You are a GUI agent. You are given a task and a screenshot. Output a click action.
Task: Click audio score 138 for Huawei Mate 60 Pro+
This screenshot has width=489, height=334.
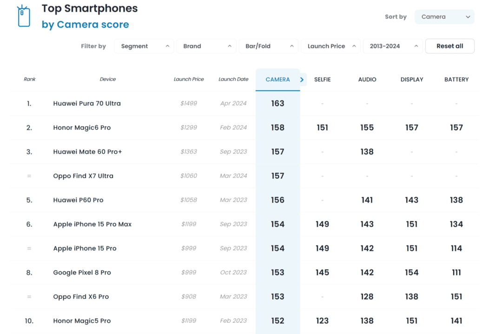tap(367, 152)
